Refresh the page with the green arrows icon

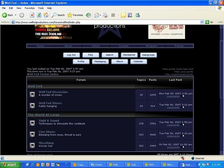point(39,15)
